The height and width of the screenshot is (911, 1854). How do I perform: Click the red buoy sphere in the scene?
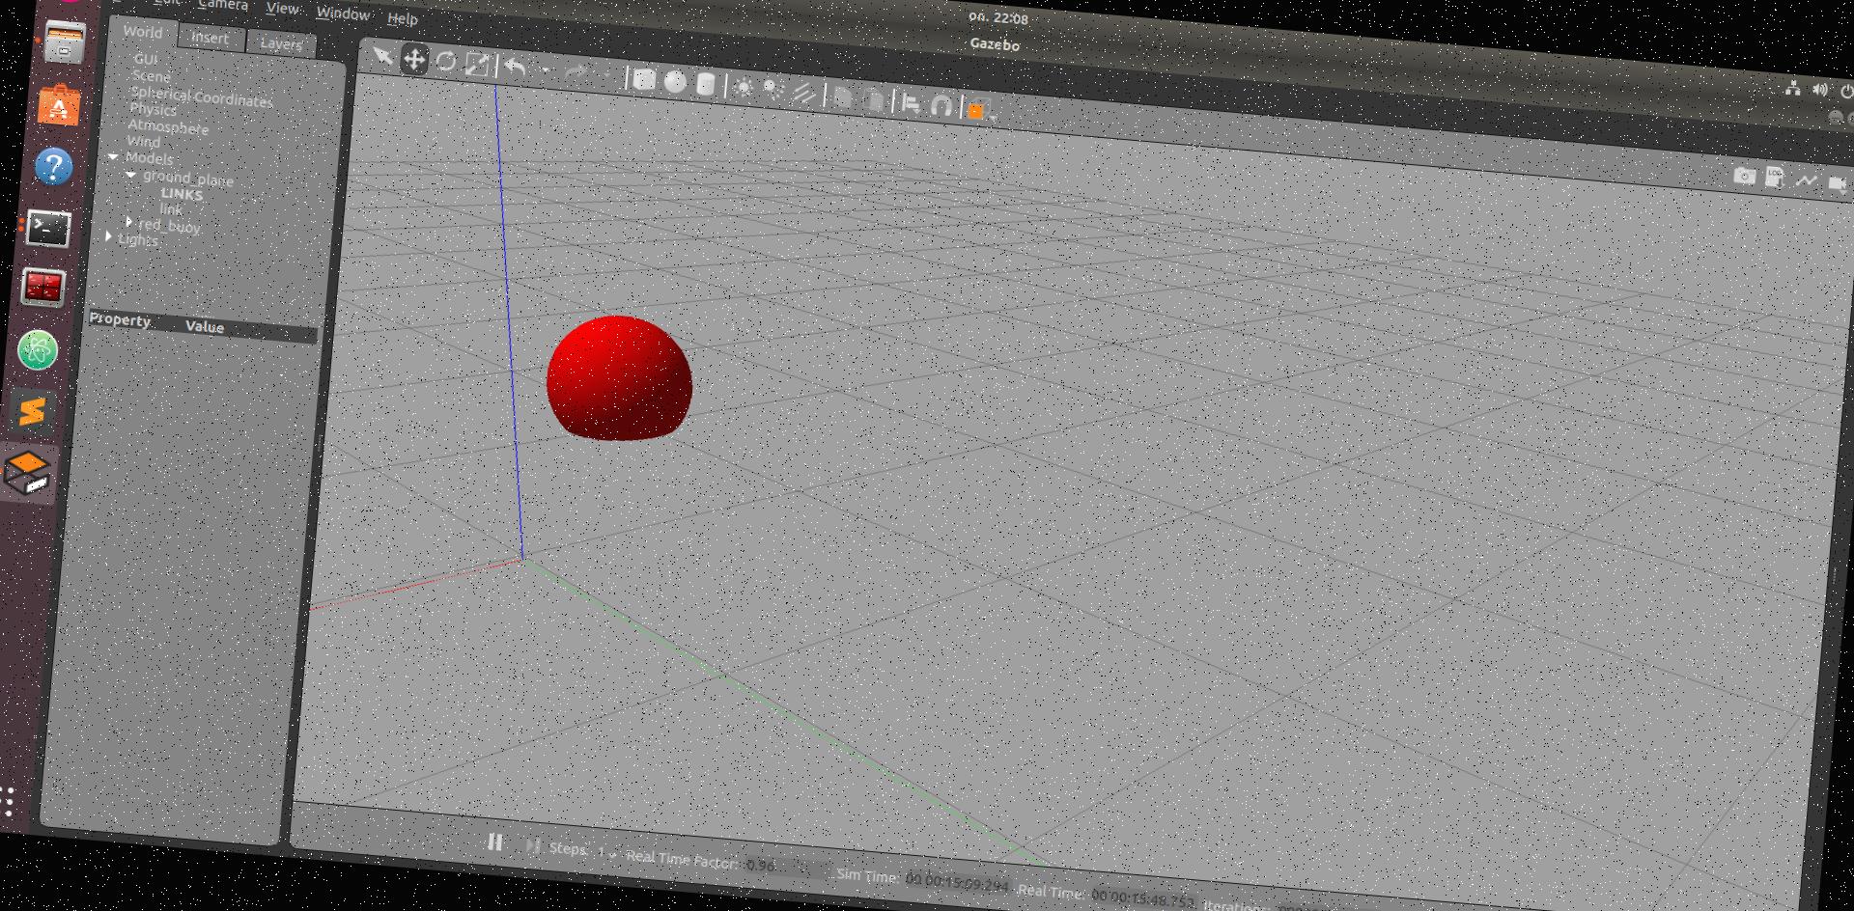[x=619, y=378]
